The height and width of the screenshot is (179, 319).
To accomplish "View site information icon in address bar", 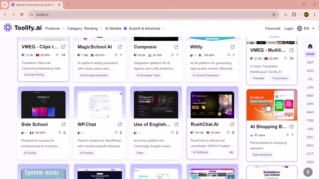I will pos(31,15).
